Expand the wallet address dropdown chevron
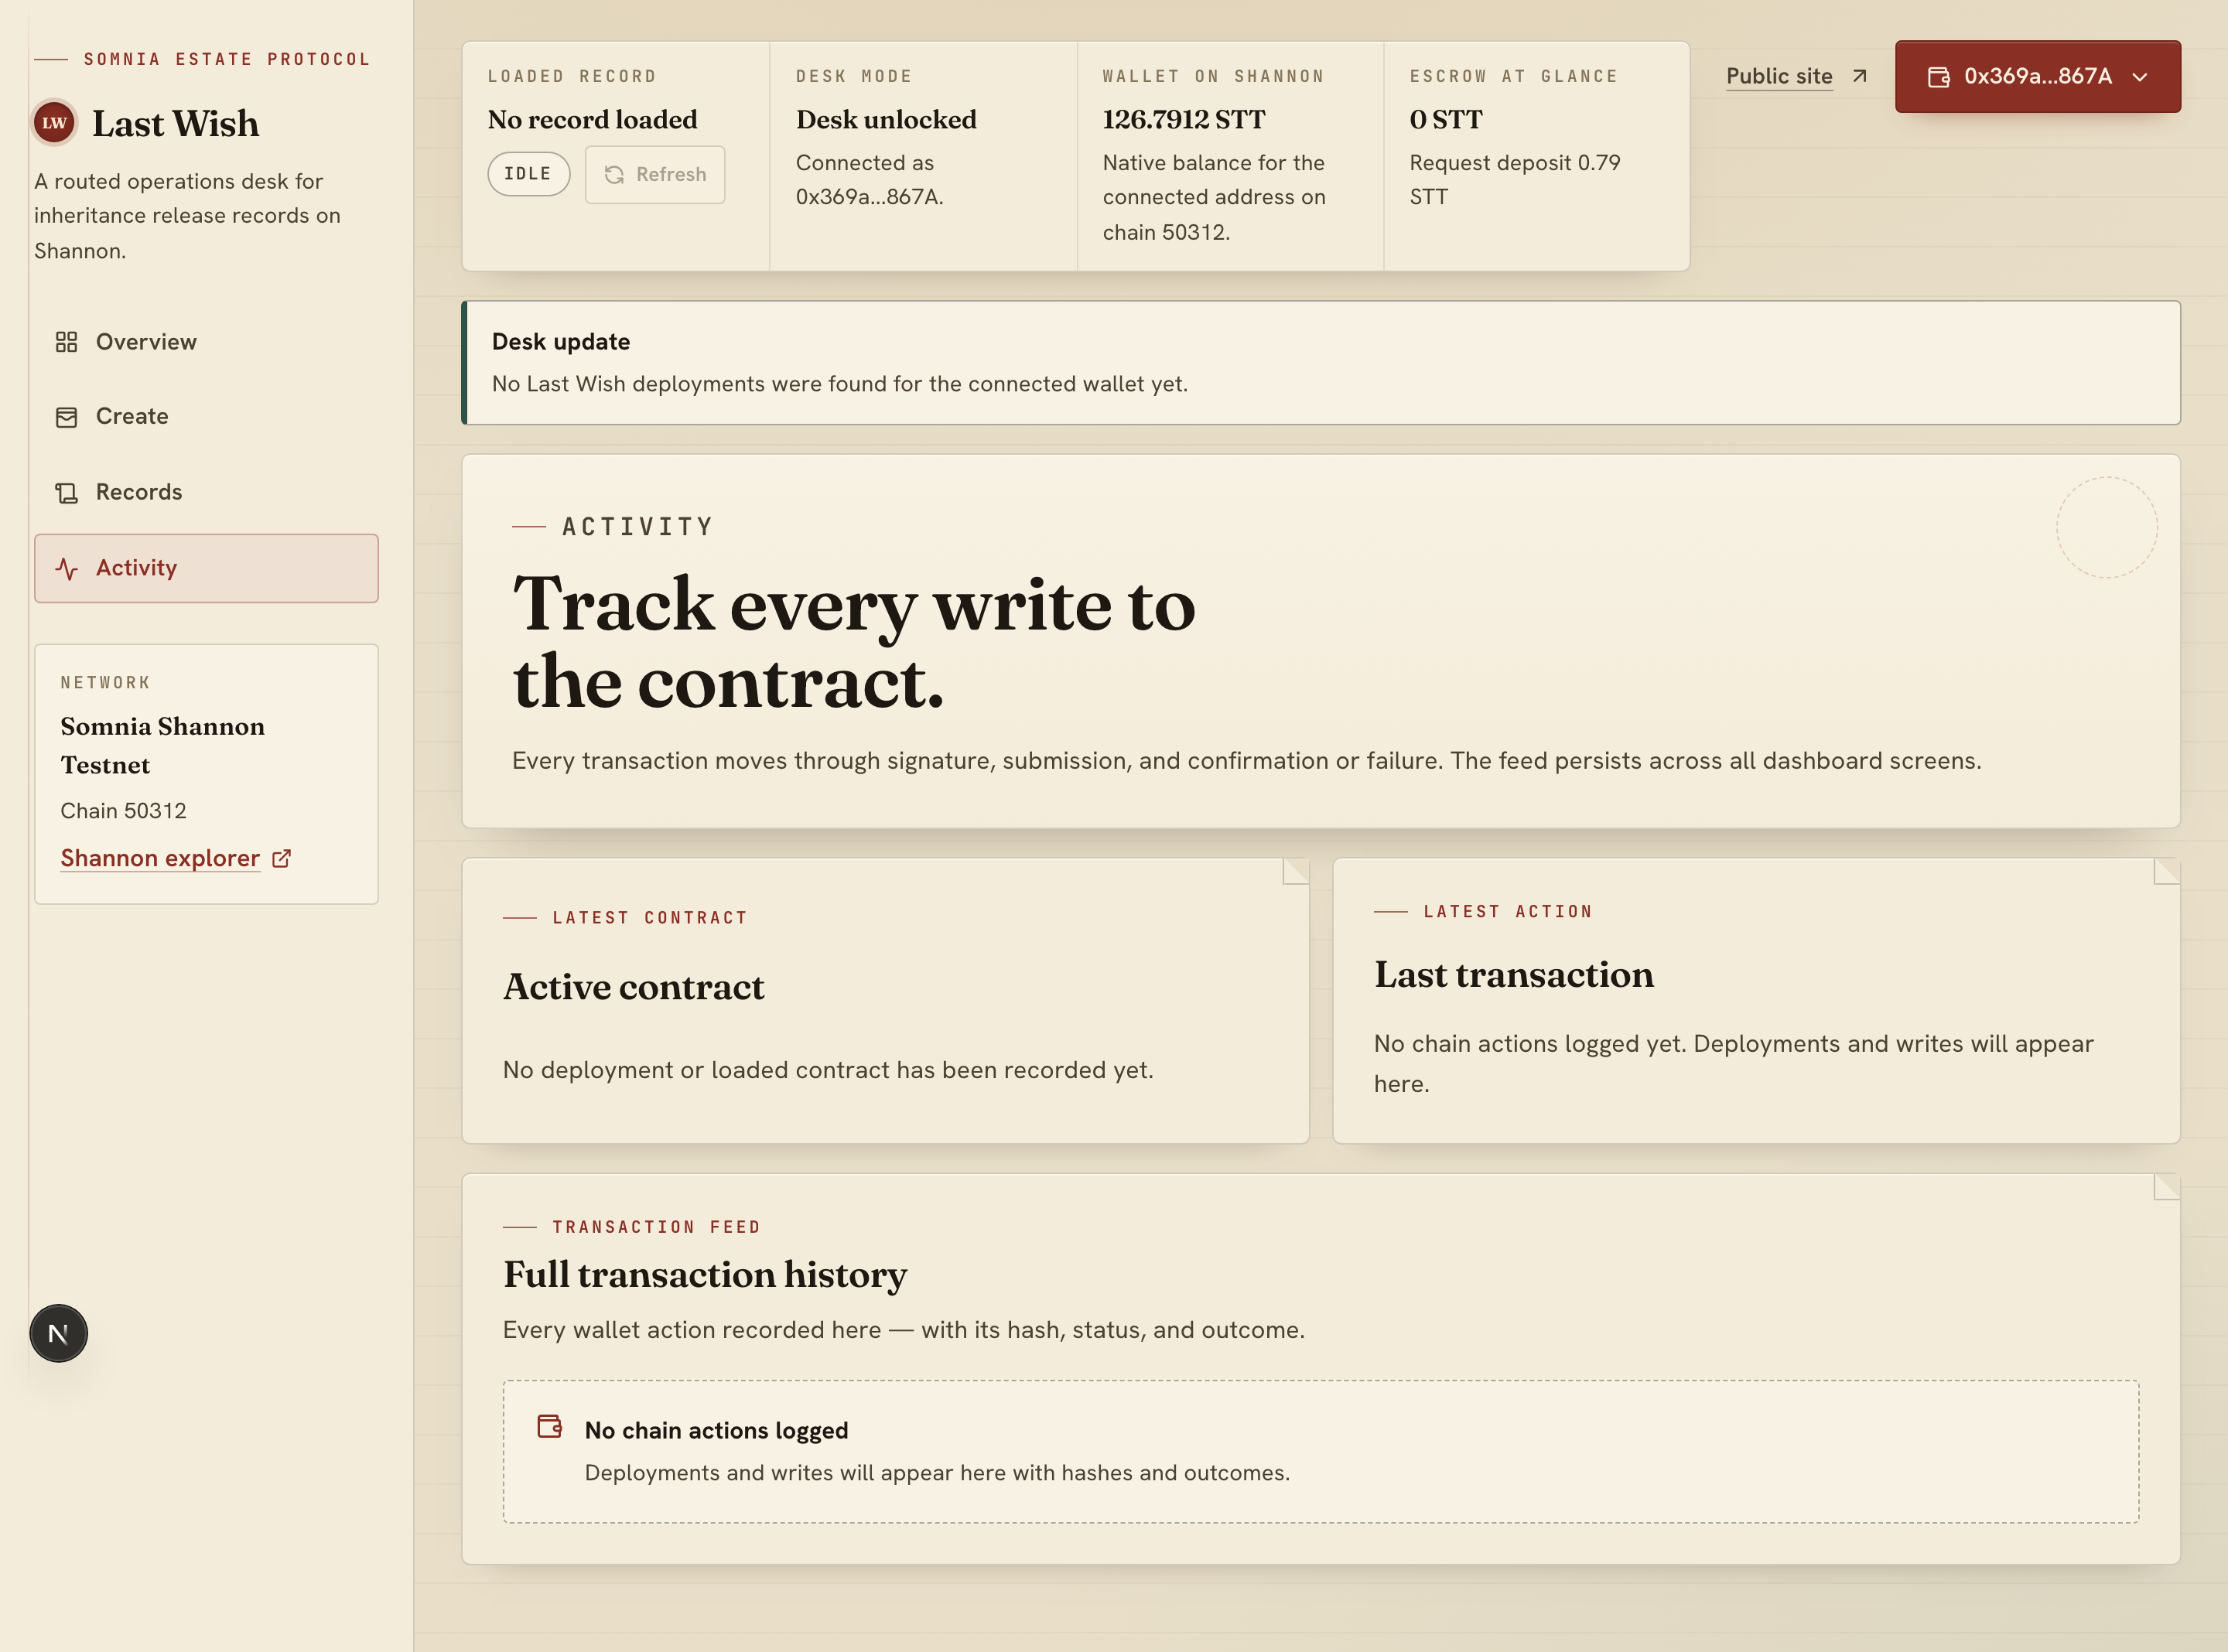This screenshot has height=1652, width=2228. tap(2139, 77)
